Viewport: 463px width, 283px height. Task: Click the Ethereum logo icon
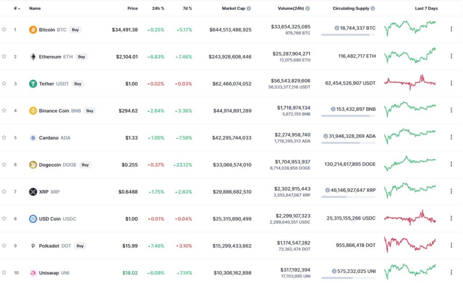pyautogui.click(x=33, y=57)
